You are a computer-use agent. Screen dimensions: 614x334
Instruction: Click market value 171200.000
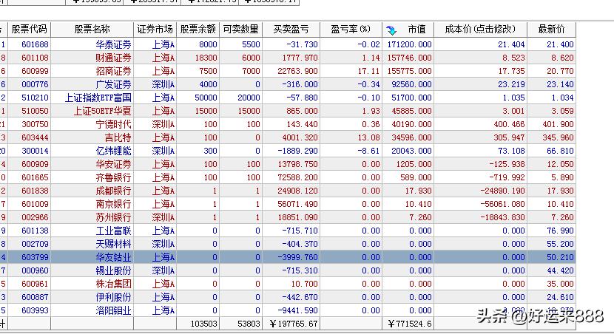[x=409, y=44]
